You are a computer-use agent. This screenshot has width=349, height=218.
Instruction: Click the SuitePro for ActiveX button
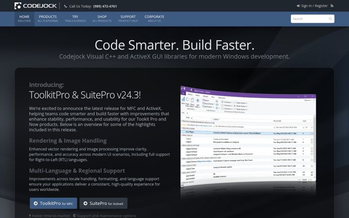[104, 203]
